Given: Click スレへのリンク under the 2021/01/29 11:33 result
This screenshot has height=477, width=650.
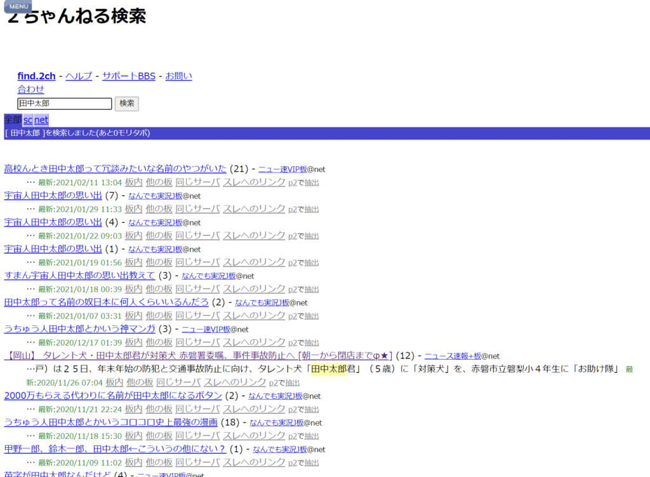Looking at the screenshot, I should 254,209.
